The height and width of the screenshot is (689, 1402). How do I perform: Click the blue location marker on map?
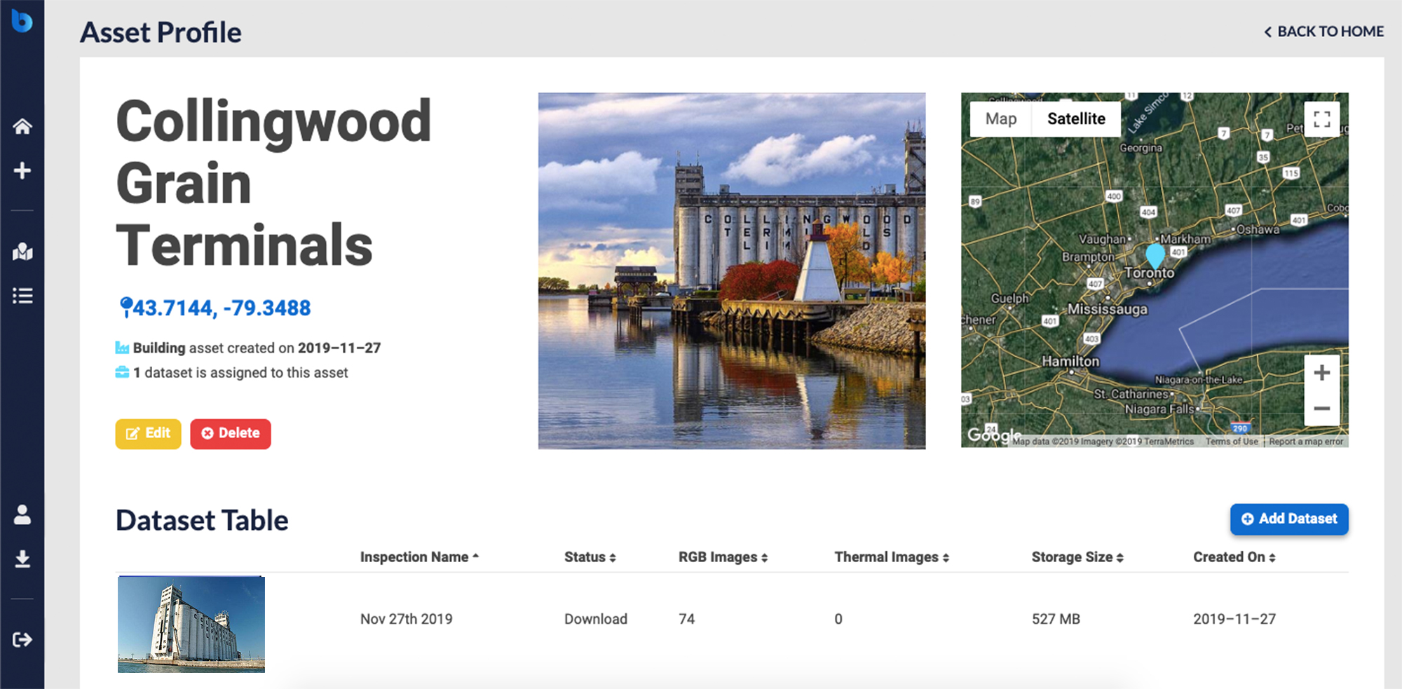tap(1155, 256)
